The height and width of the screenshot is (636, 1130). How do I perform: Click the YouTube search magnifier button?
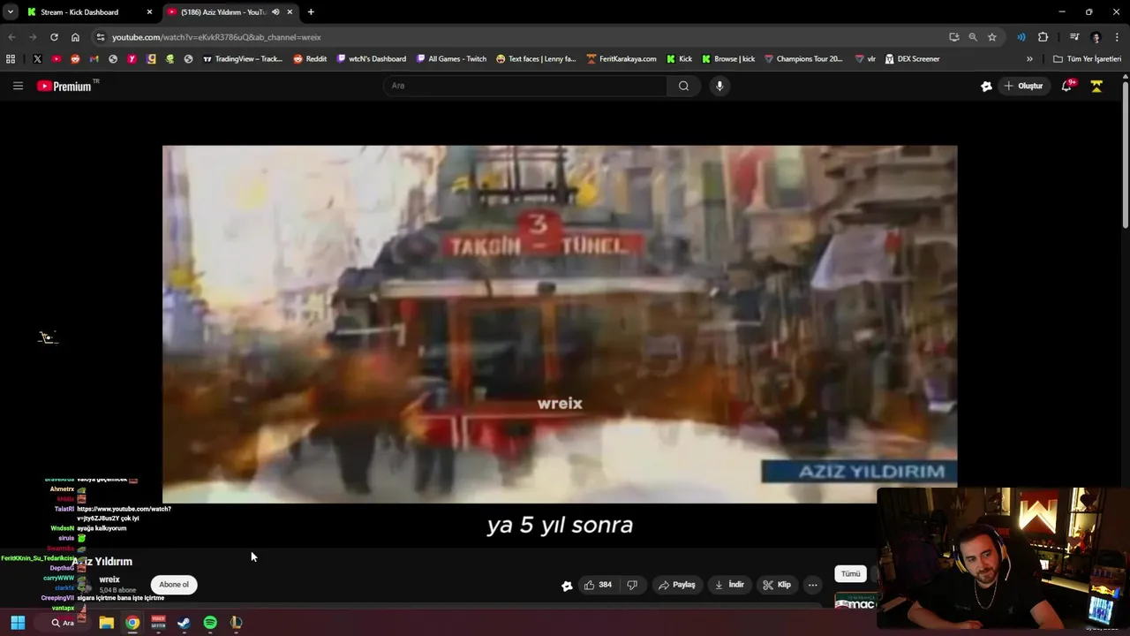(683, 86)
